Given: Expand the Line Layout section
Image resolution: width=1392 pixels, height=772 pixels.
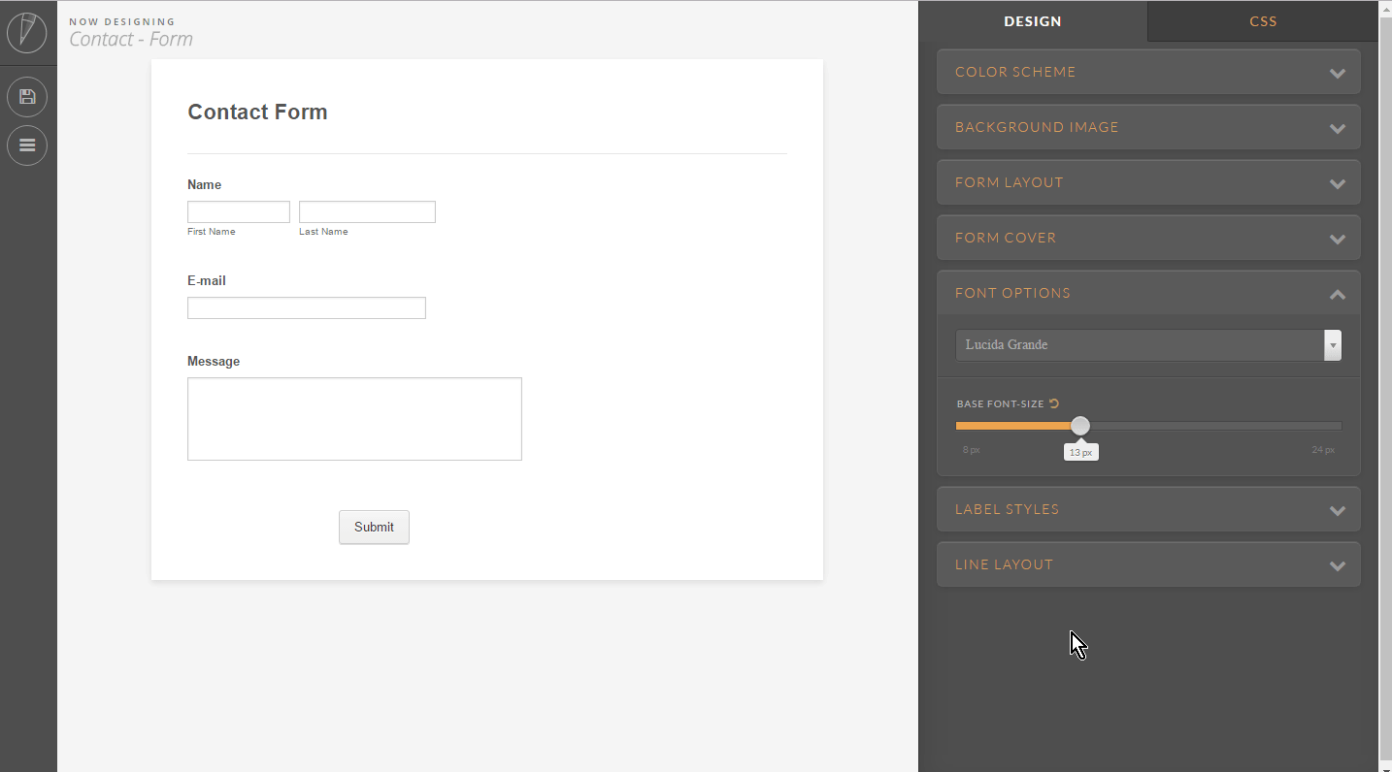Looking at the screenshot, I should 1148,564.
